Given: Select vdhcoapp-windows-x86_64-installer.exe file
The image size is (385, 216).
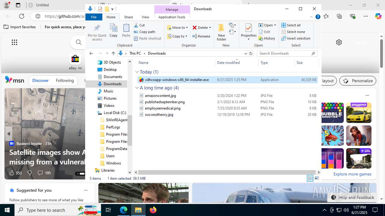Looking at the screenshot, I should 228,80.
